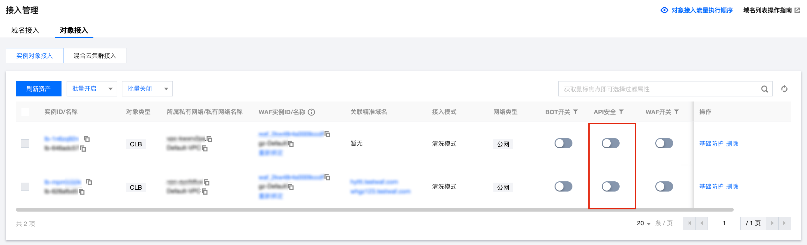Copy the VPC ID in the second row
The image size is (807, 245).
point(207,182)
